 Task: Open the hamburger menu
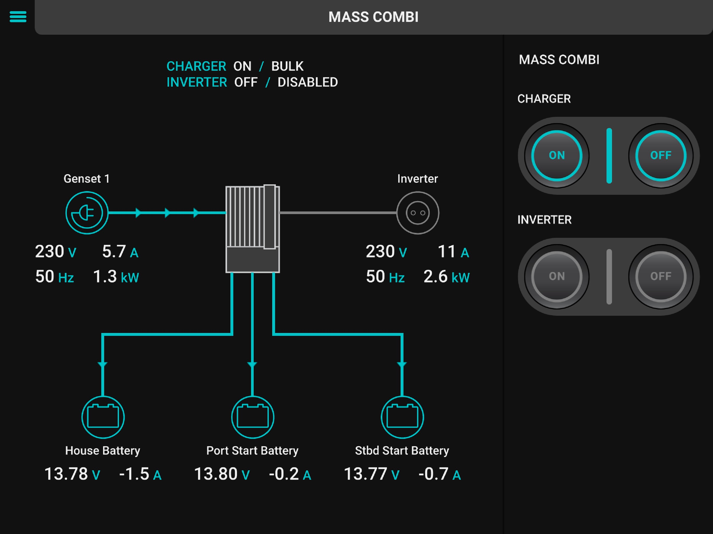[18, 17]
